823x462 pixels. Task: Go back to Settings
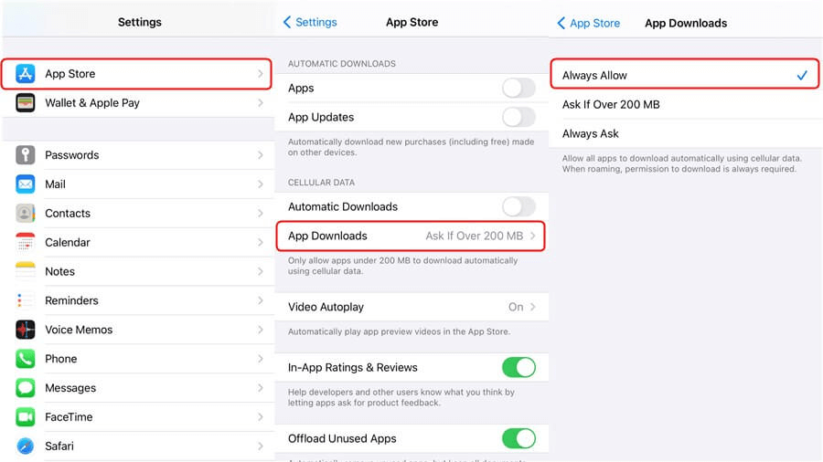point(310,22)
